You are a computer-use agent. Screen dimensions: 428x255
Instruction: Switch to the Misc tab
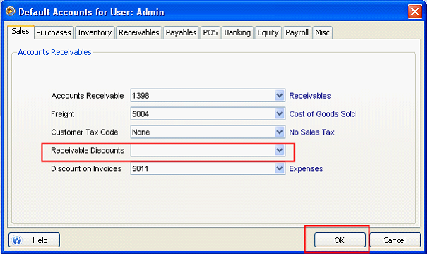322,32
